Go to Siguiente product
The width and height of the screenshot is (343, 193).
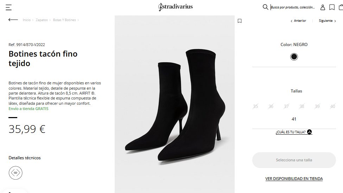point(327,20)
